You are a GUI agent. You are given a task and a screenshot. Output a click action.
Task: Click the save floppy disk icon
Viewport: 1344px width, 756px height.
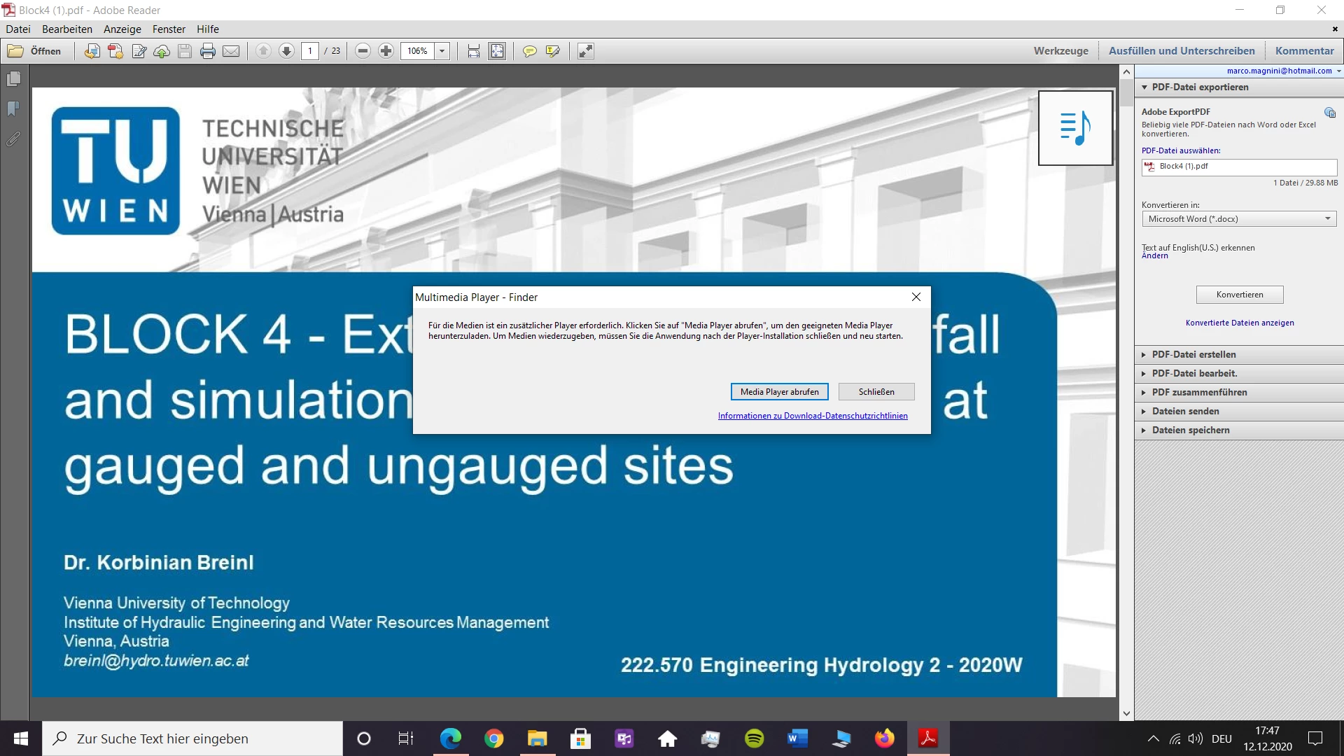click(185, 51)
